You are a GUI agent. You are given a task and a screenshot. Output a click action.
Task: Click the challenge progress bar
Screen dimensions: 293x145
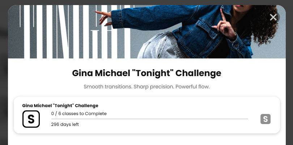coord(150,119)
